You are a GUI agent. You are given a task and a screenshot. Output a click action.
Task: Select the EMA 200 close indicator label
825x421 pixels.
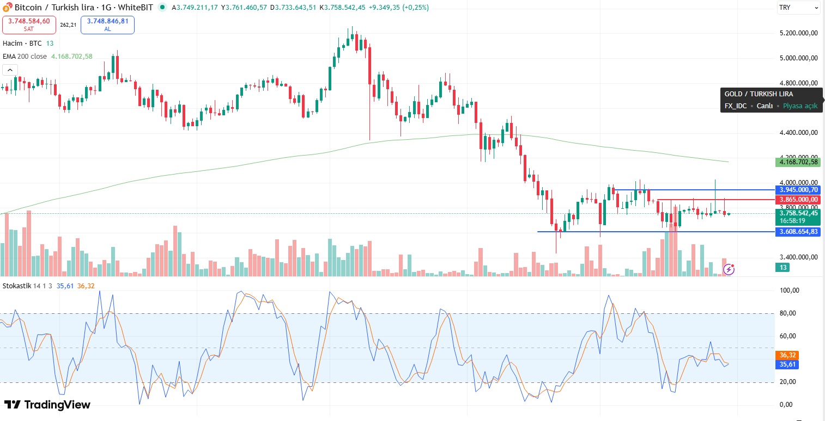coord(25,56)
